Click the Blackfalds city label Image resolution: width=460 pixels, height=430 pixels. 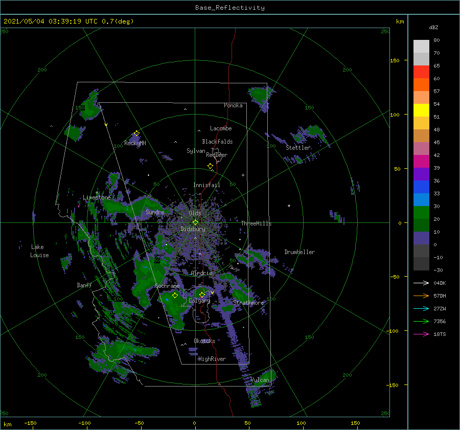pos(217,142)
